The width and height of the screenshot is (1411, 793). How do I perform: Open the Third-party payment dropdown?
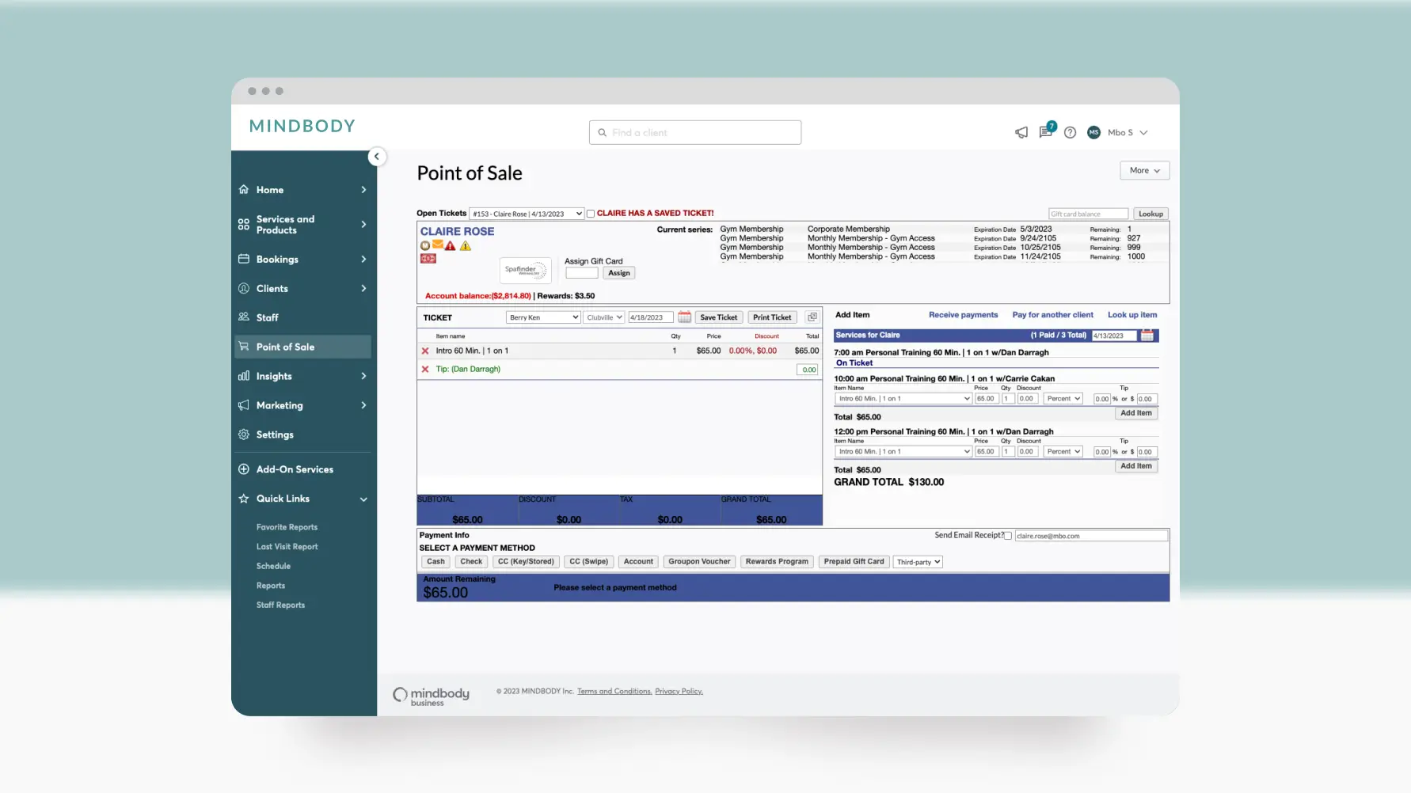tap(918, 562)
